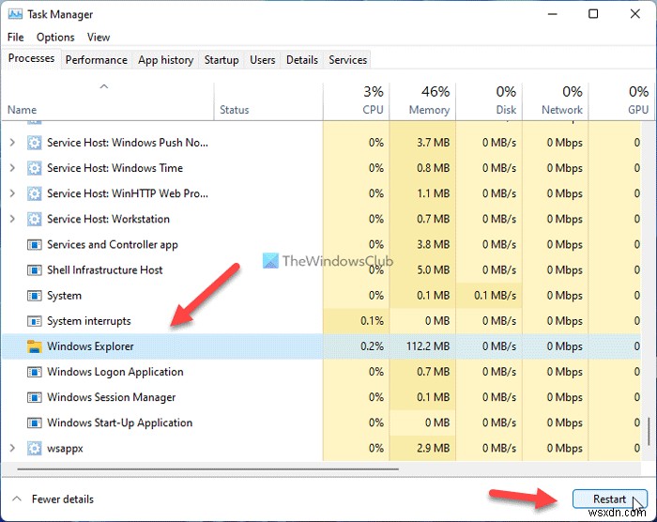Click the 112.2 MB memory value
The width and height of the screenshot is (657, 522).
click(x=428, y=346)
